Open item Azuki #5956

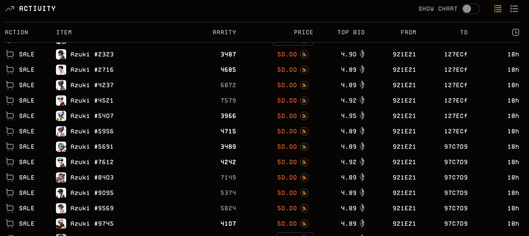click(x=92, y=131)
